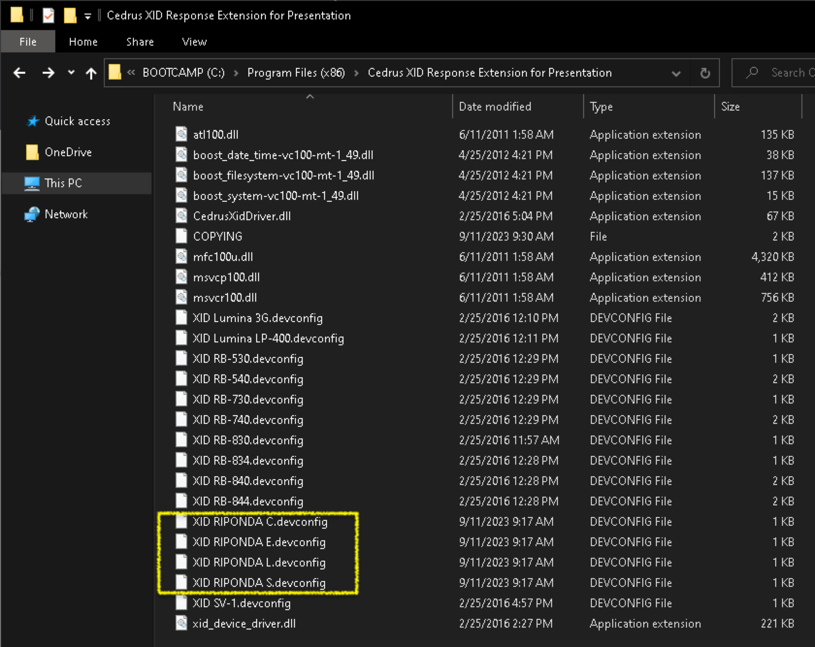Switch to the View ribbon tab
Viewport: 815px width, 647px height.
pos(194,42)
